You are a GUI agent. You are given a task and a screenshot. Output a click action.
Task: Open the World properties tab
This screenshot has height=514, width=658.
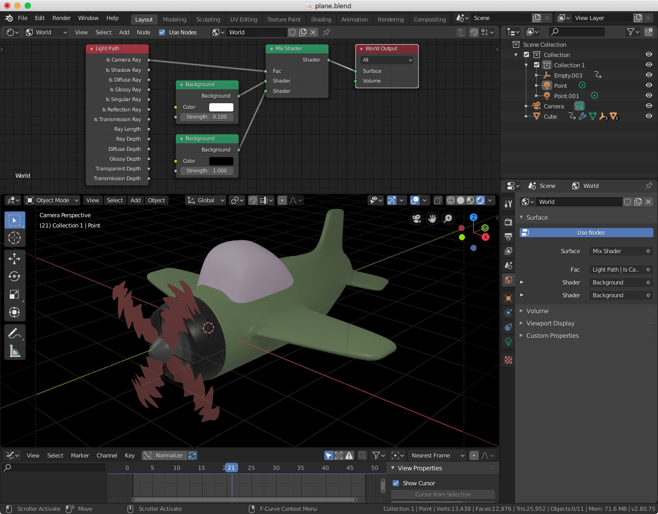pyautogui.click(x=508, y=280)
